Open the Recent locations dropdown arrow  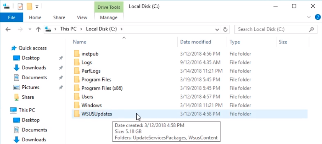click(30, 29)
